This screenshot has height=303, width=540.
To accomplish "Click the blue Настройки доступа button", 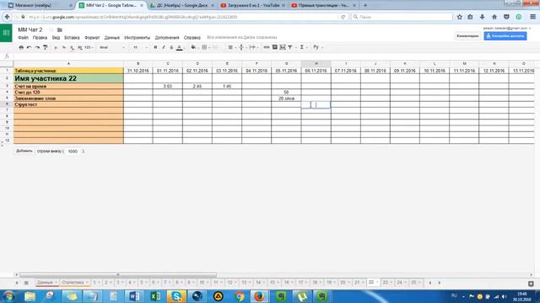I will (x=505, y=35).
